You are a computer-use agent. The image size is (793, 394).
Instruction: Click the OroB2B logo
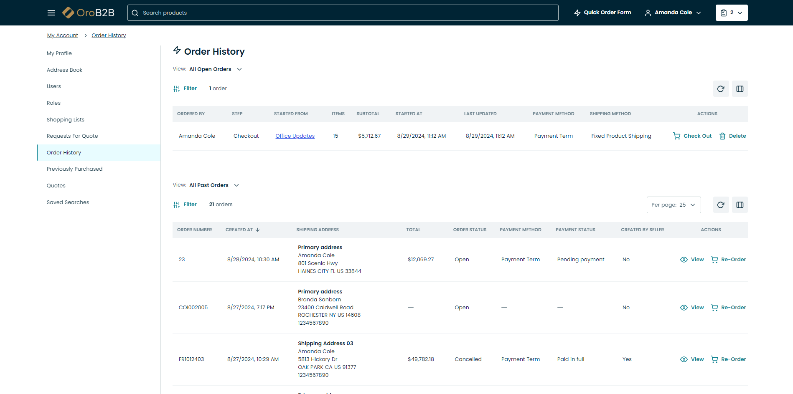[x=89, y=13]
